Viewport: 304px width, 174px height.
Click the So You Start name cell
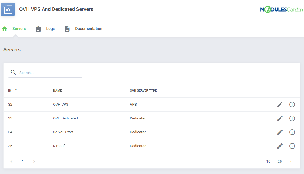point(63,132)
